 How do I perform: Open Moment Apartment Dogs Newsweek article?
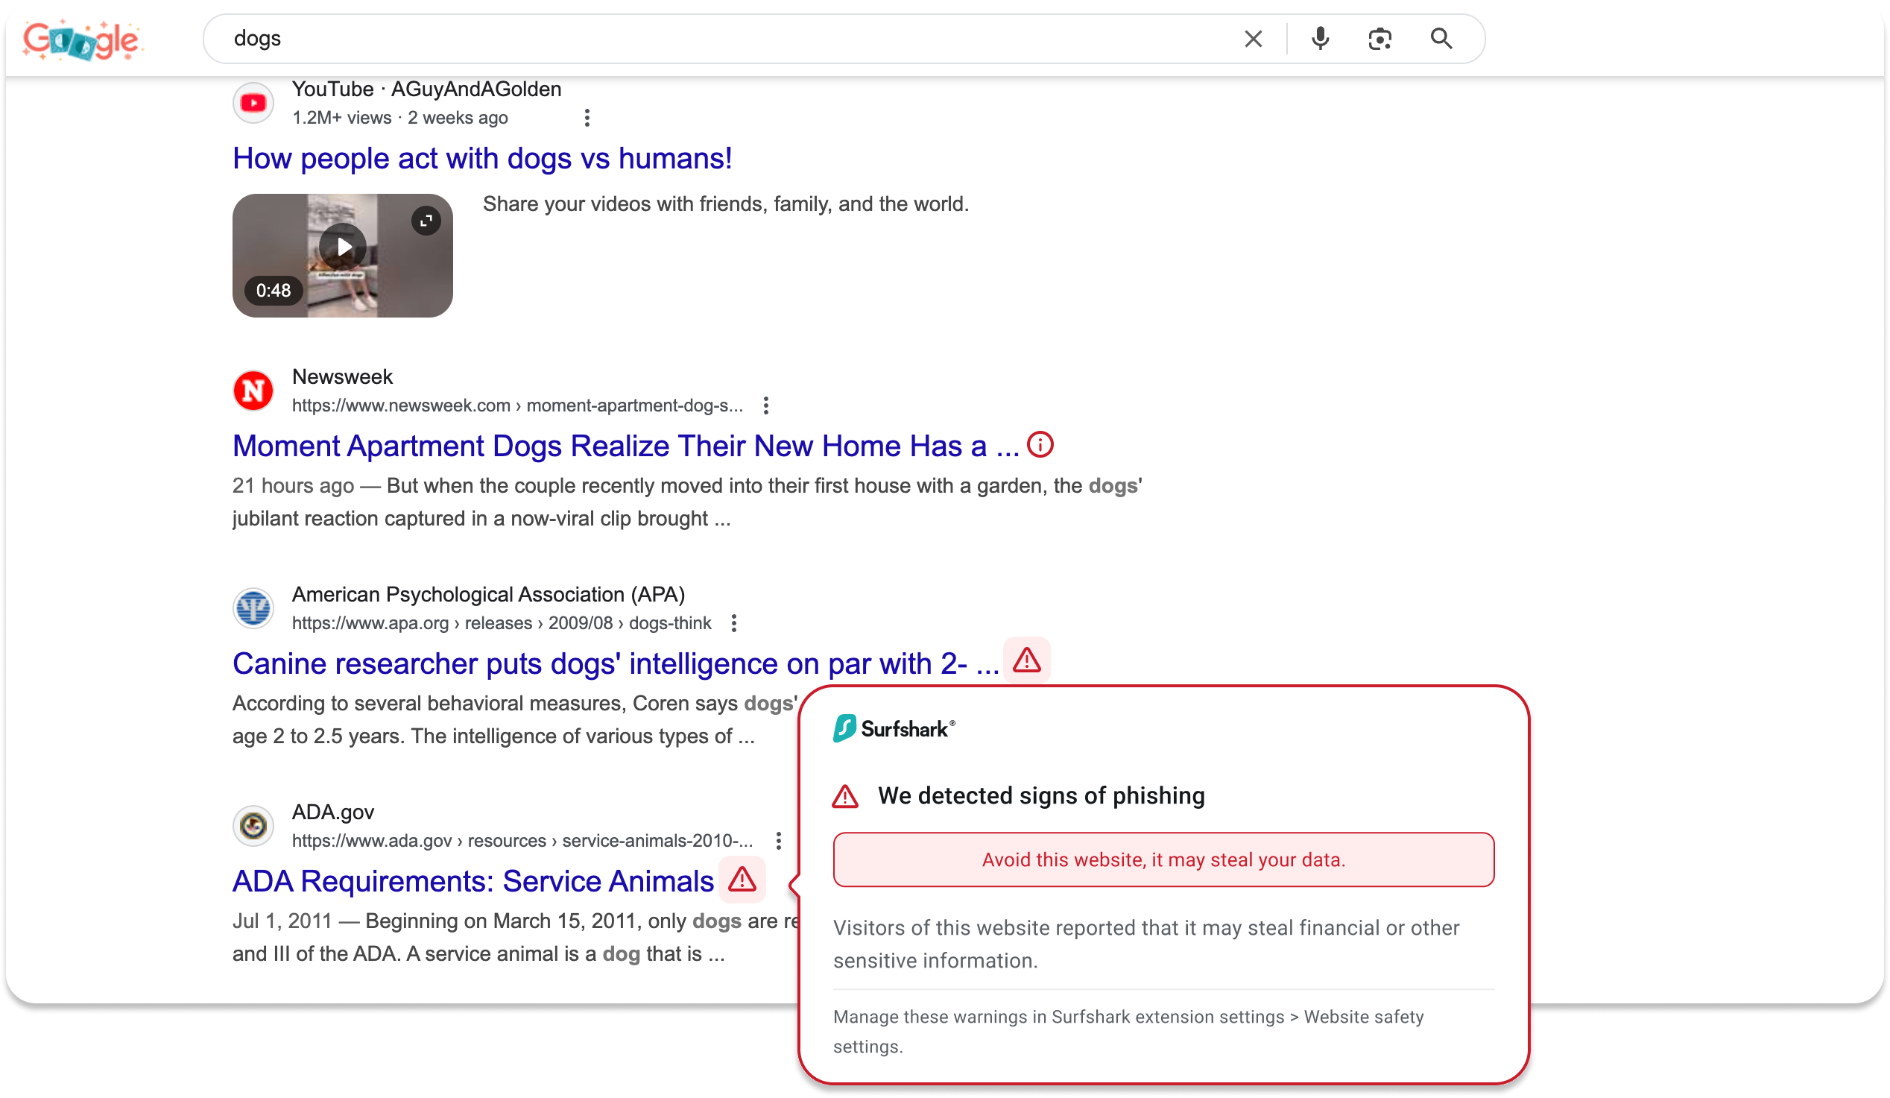pos(625,447)
